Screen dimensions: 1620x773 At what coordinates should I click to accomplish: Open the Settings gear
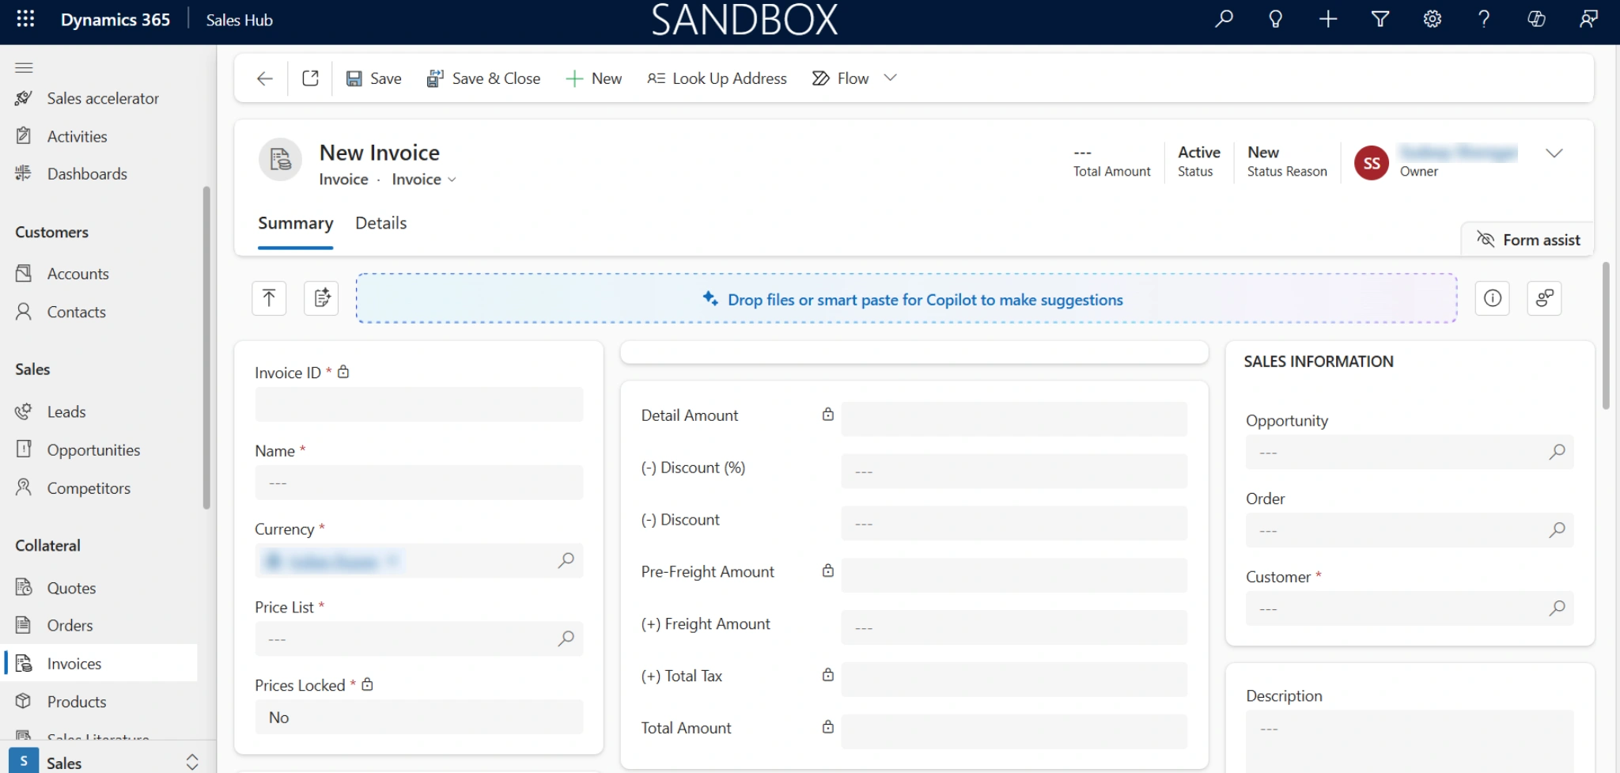(x=1432, y=19)
